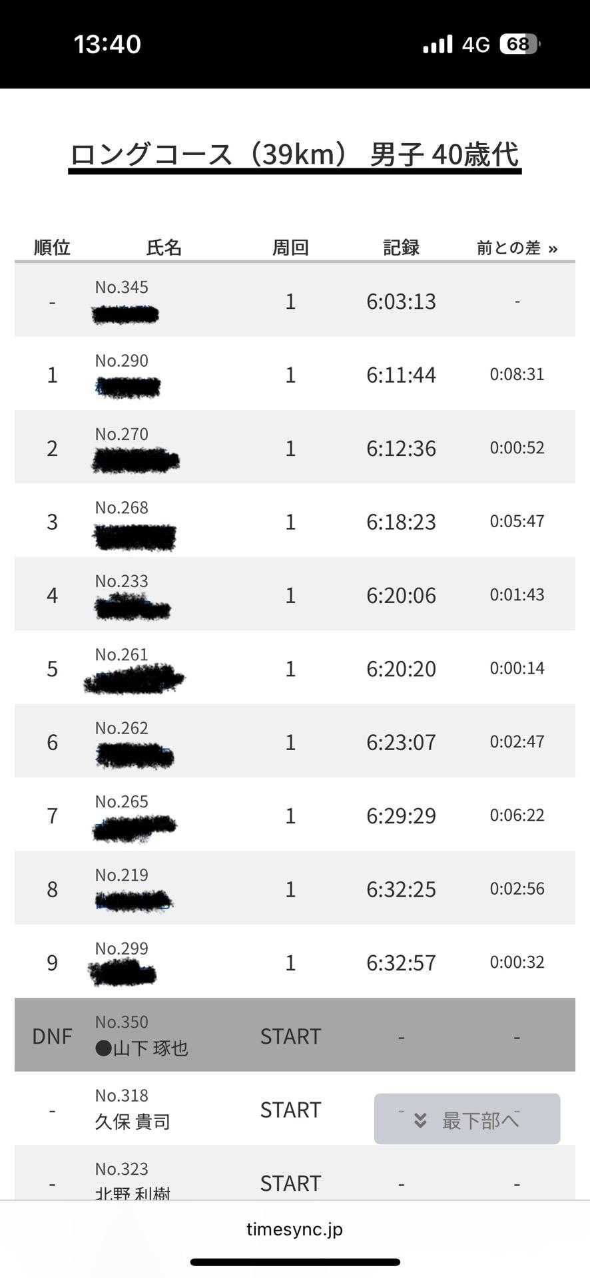This screenshot has width=590, height=1278.
Task: Tap the 周回 column header
Action: coord(290,248)
